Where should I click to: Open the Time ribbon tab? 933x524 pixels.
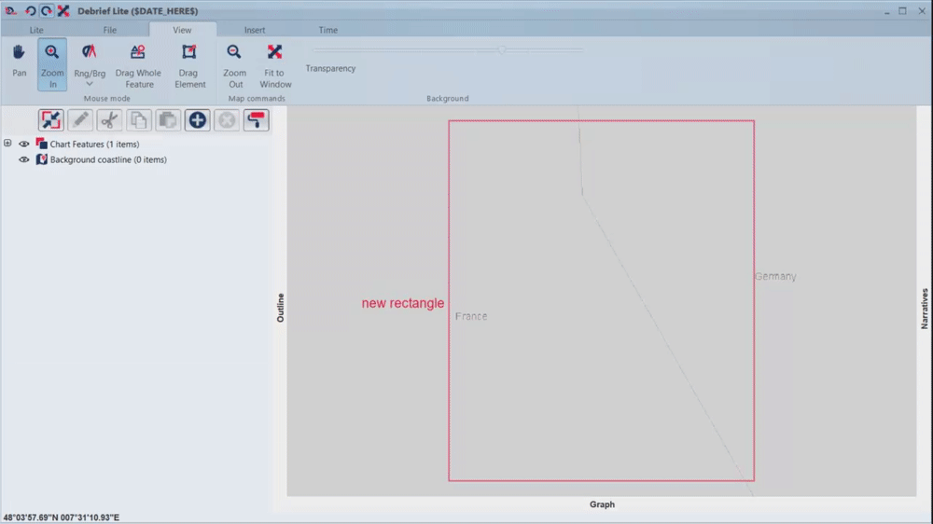tap(327, 30)
